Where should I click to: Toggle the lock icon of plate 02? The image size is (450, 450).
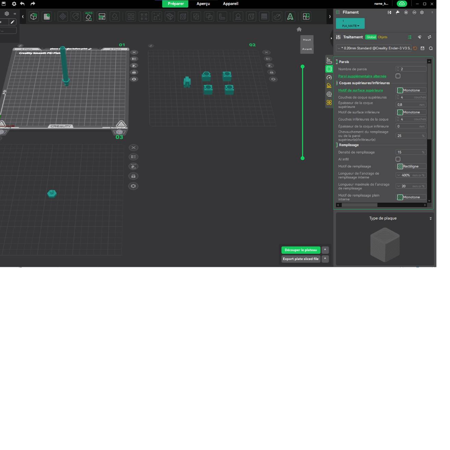tap(272, 72)
